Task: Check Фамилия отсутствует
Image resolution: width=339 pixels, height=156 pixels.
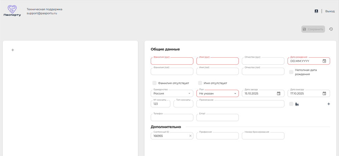Action: tap(154, 83)
